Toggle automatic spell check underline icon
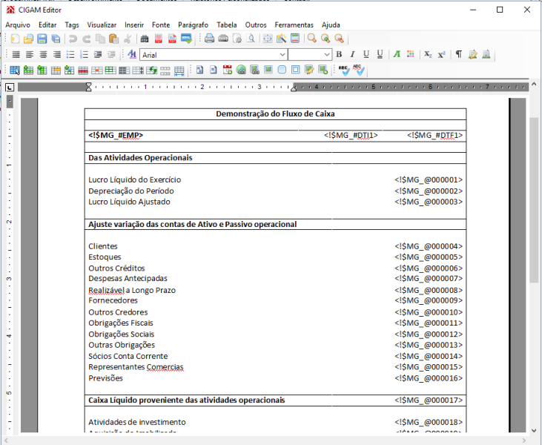Image resolution: width=542 pixels, height=445 pixels. pyautogui.click(x=358, y=70)
